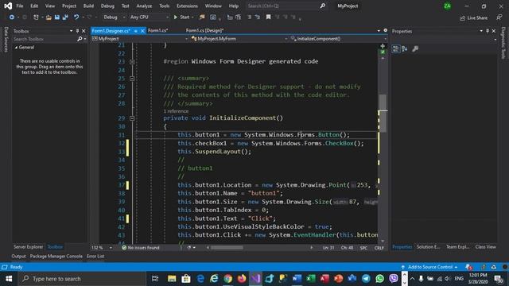Toggle pin on Form1.Designer.cs tab
Viewport: 509px width, 286px height.
(x=136, y=31)
